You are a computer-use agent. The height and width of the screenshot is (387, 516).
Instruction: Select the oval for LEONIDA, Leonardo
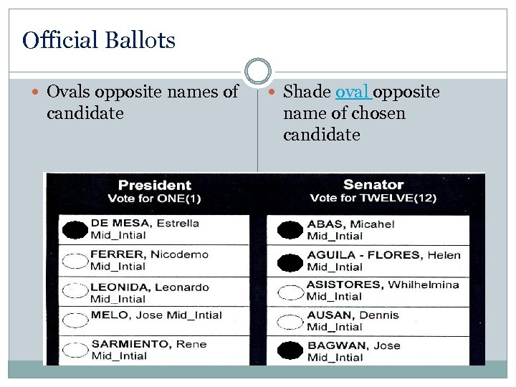click(x=75, y=292)
